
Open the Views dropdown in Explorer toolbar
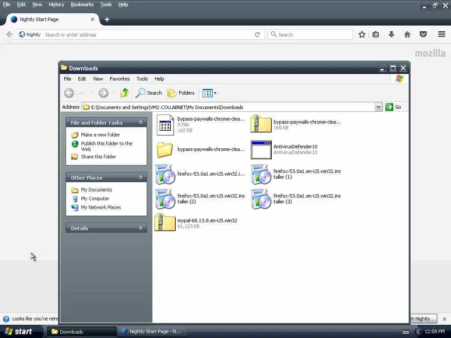(209, 93)
